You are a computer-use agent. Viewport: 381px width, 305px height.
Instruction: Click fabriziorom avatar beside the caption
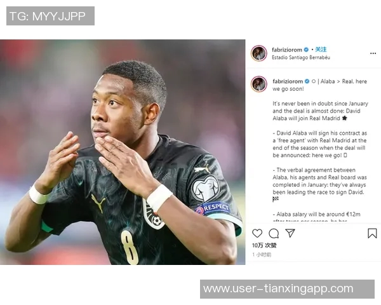coord(259,84)
